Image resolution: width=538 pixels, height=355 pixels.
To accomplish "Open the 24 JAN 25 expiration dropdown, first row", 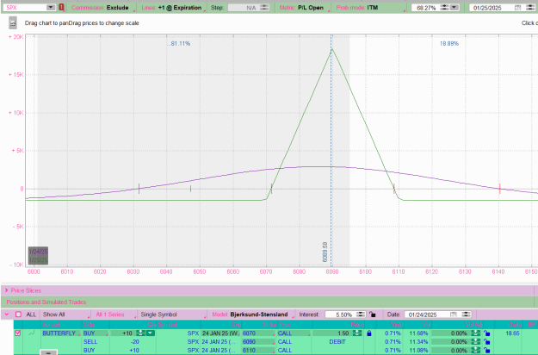I will tap(220, 333).
